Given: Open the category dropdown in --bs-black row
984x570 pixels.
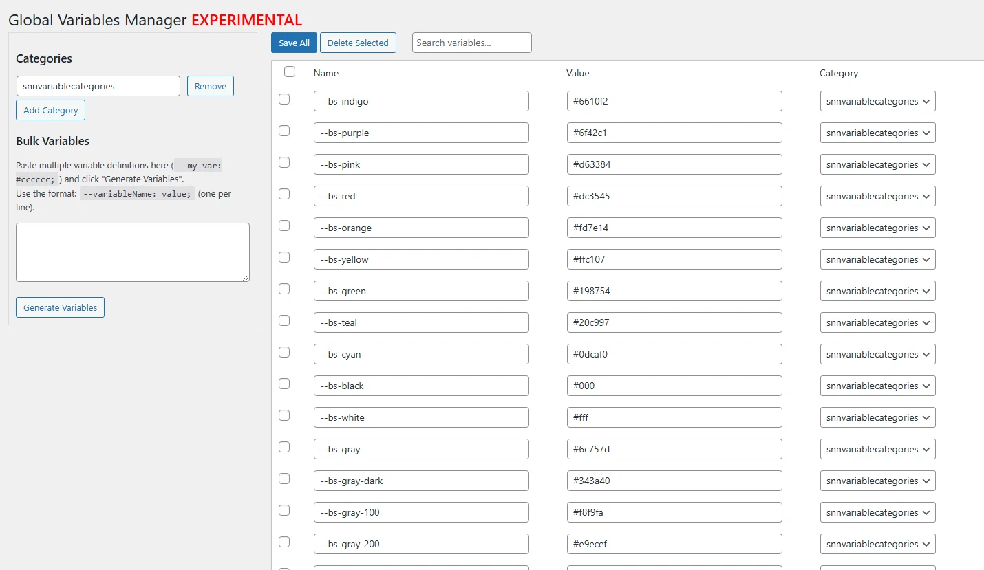Looking at the screenshot, I should coord(877,386).
